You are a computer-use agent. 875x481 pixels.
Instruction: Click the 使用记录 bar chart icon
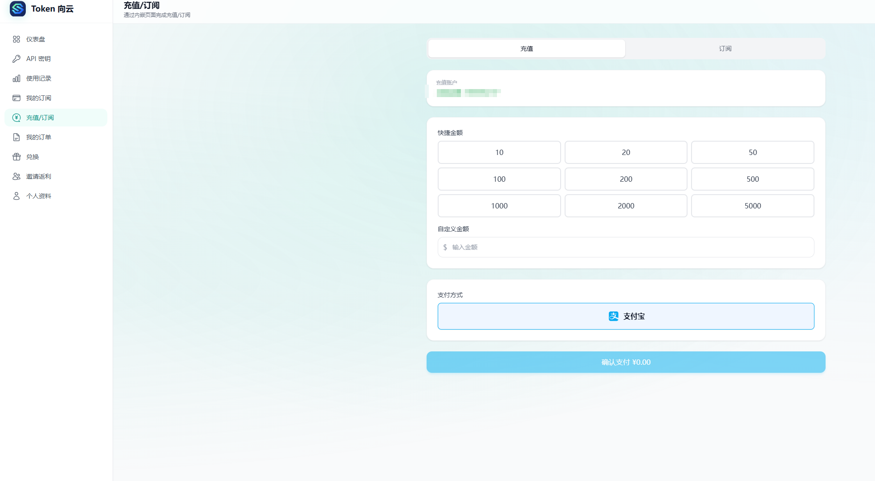(x=16, y=78)
